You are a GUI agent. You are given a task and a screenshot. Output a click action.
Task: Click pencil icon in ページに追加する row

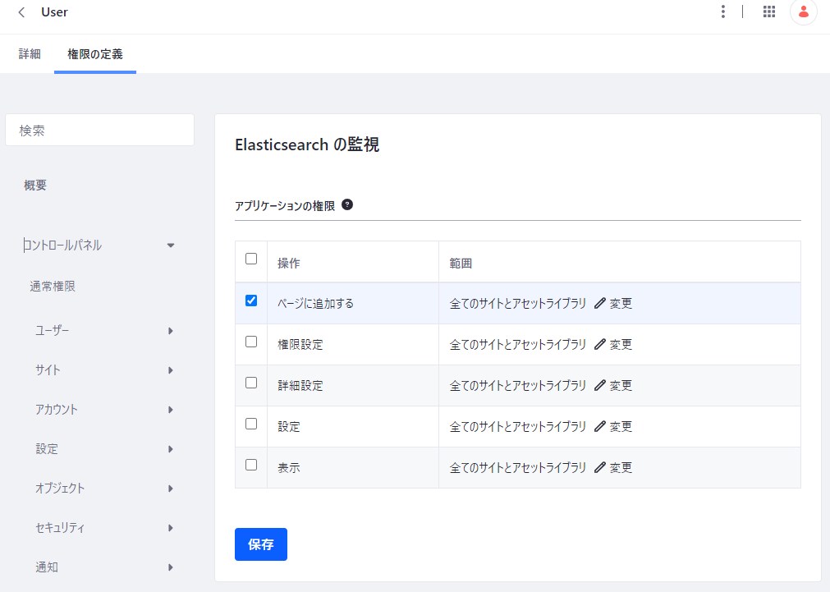(x=600, y=304)
